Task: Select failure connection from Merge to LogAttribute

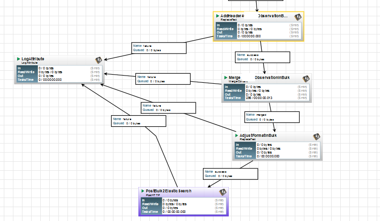Action: 163,79
